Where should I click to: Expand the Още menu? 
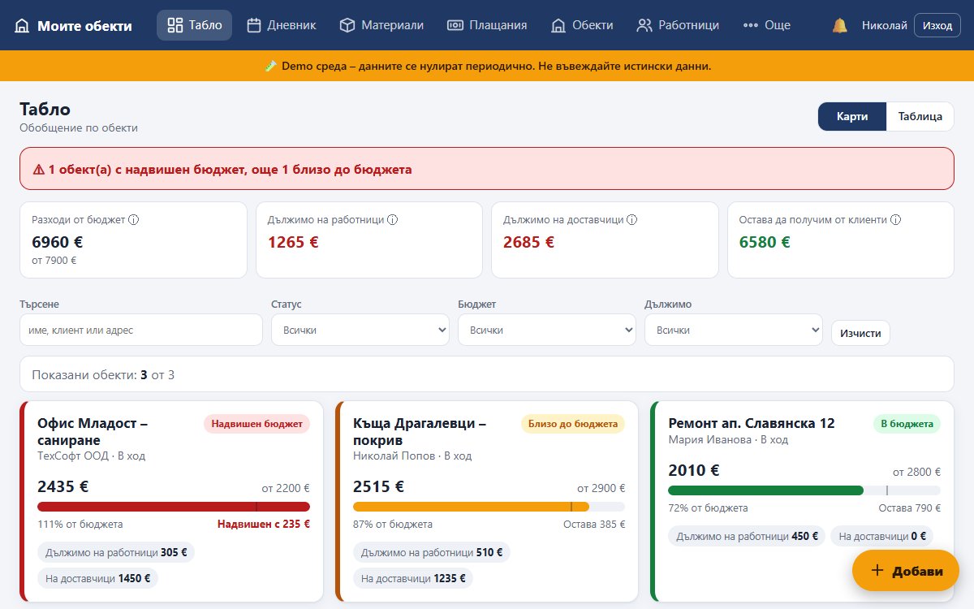click(766, 25)
